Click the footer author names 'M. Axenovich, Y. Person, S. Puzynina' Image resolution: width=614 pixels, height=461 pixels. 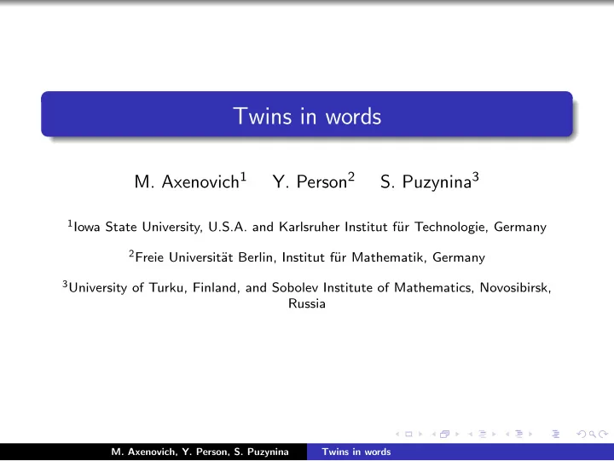[200, 452]
